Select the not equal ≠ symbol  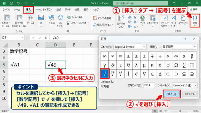pos(112,56)
